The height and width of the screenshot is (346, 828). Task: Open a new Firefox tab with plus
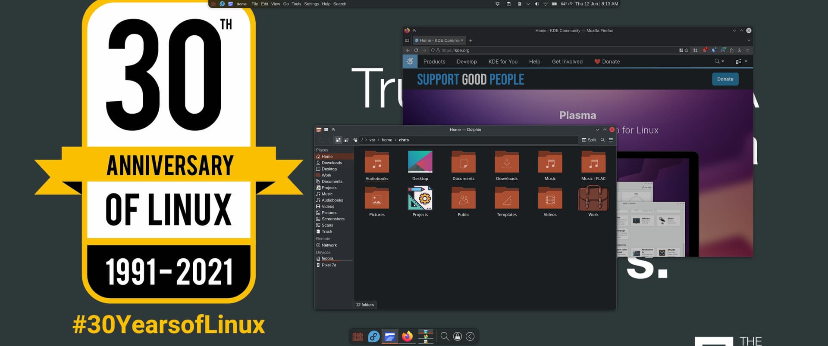(470, 40)
